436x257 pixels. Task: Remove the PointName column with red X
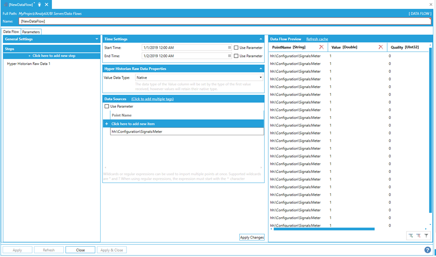click(321, 47)
